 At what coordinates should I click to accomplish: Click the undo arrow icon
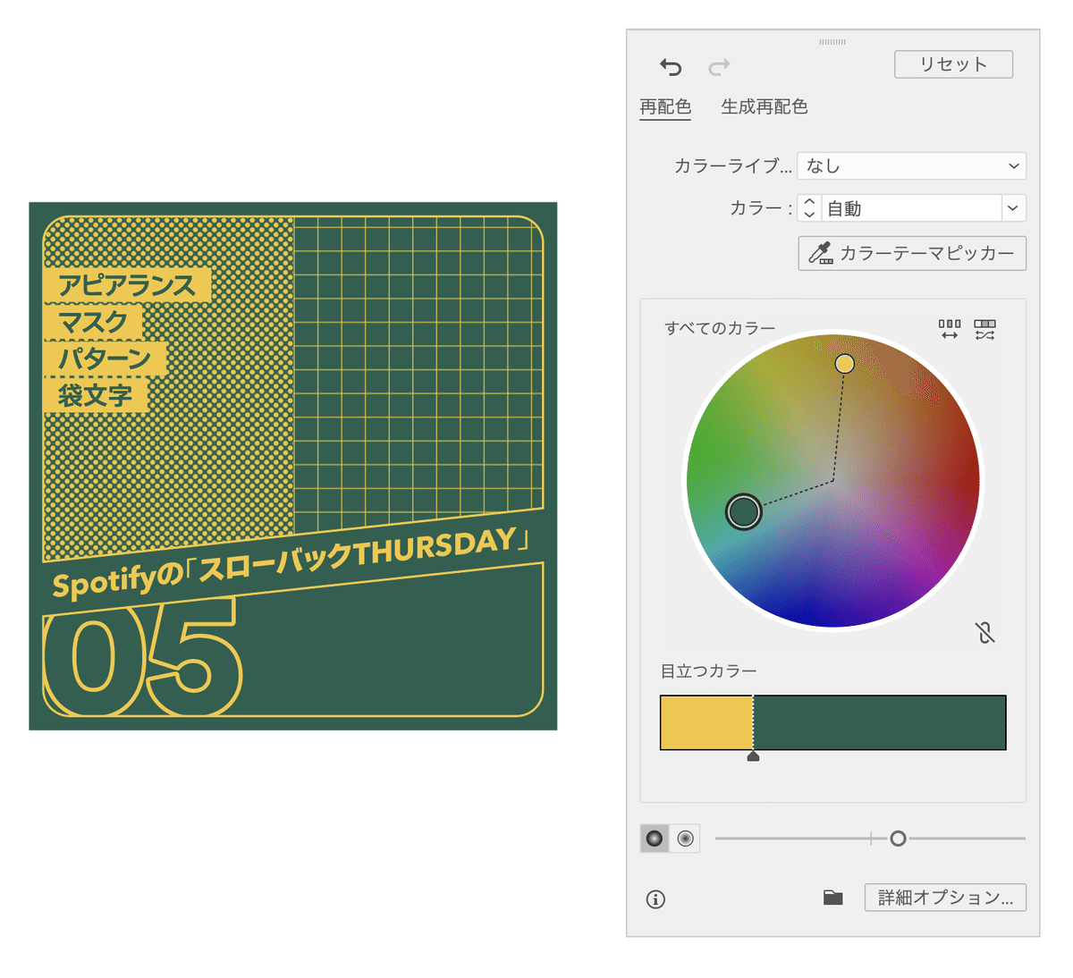671,67
